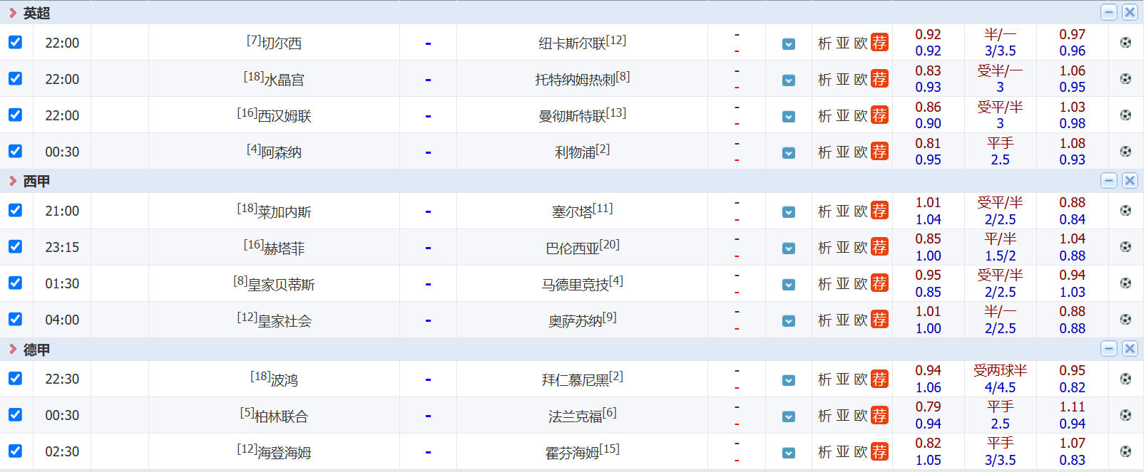Collapse the 德甲 section arrow
The width and height of the screenshot is (1146, 472).
tap(13, 349)
